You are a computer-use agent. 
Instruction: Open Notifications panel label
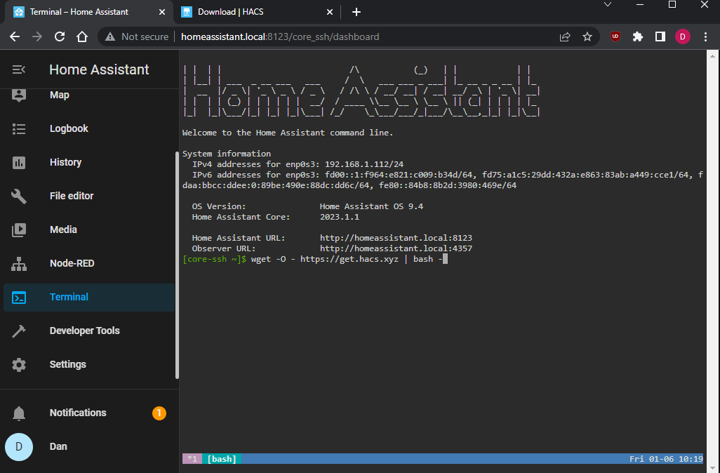(78, 413)
